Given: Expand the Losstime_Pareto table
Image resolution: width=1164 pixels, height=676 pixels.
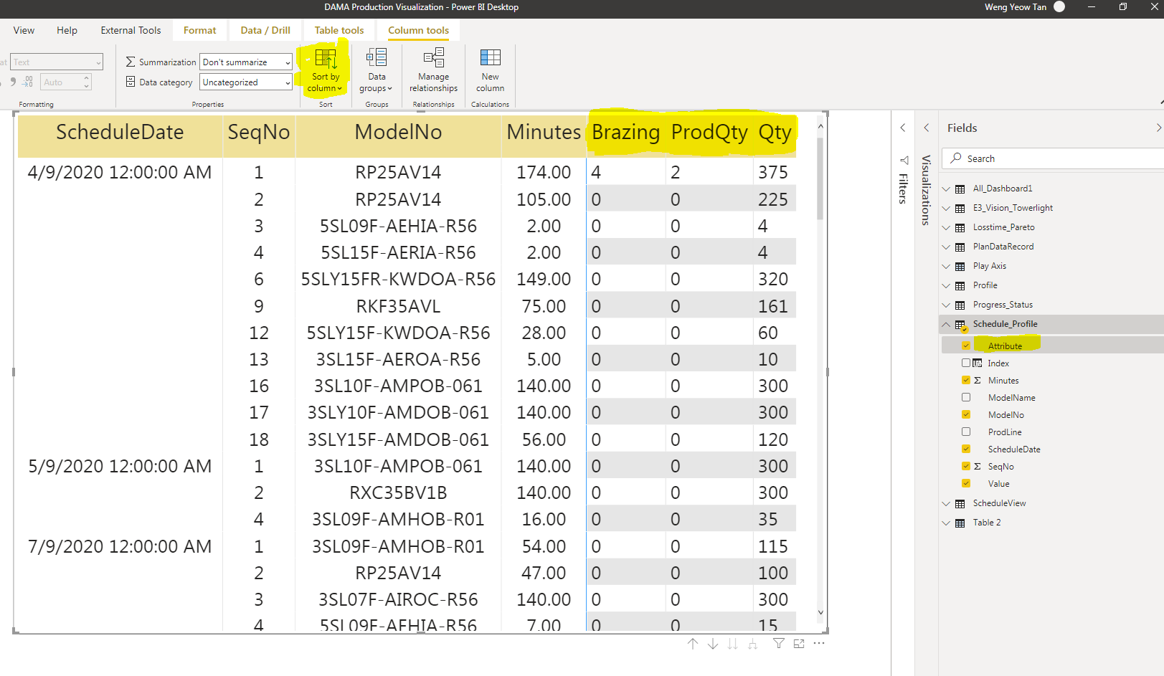Looking at the screenshot, I should point(946,227).
